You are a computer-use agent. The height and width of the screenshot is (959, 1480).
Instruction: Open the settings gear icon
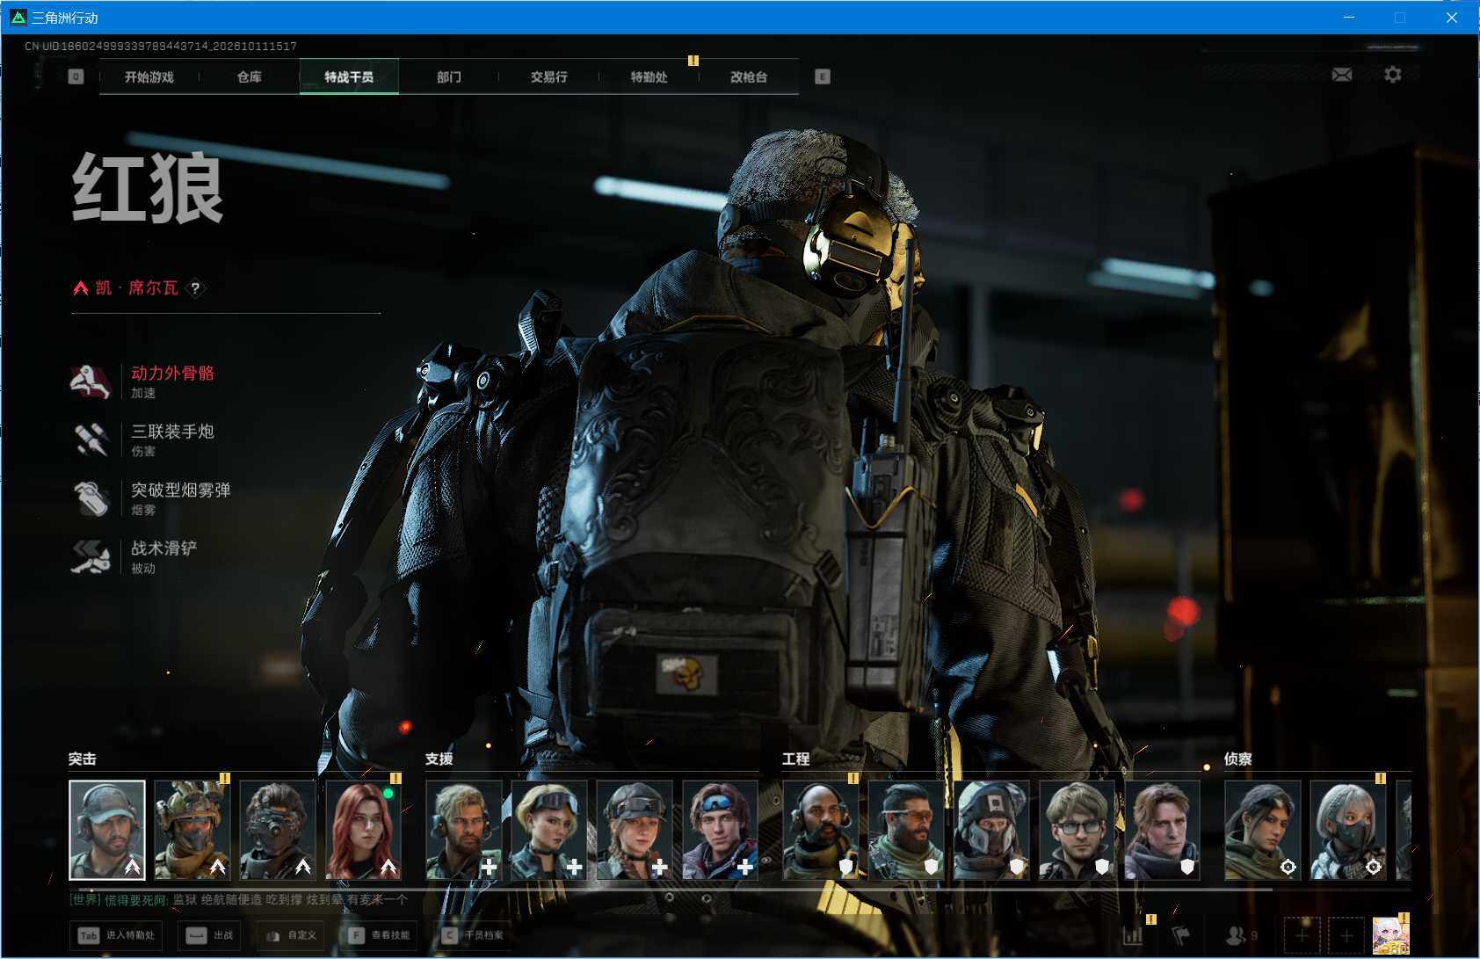point(1393,75)
